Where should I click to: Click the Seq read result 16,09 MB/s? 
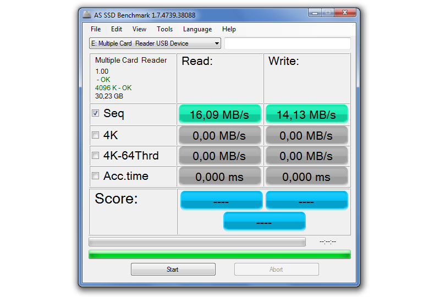[x=219, y=114]
